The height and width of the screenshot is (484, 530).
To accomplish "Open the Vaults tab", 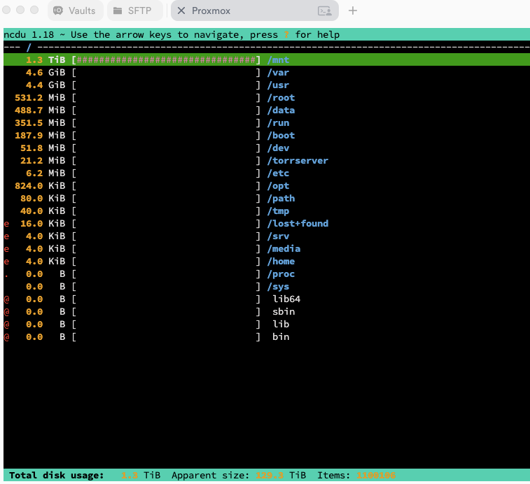I will pos(76,10).
